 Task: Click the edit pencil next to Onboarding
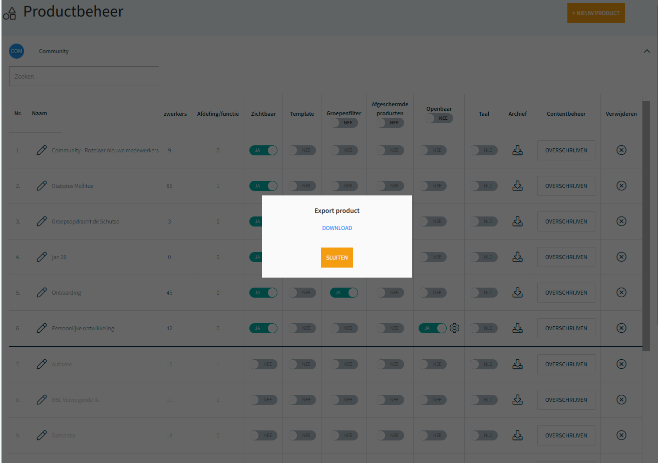pos(42,293)
